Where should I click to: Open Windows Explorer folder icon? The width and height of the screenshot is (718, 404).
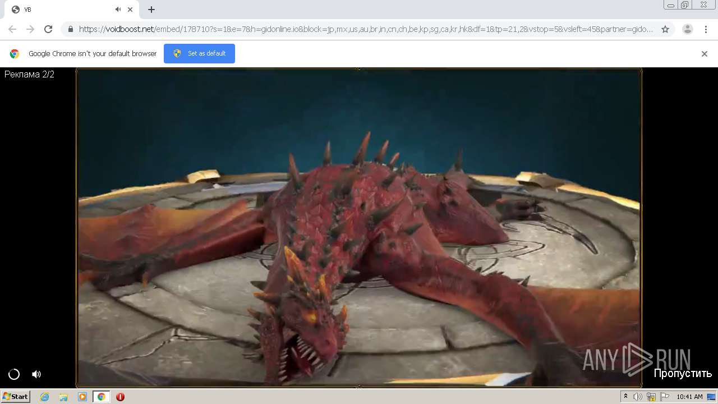pos(63,397)
